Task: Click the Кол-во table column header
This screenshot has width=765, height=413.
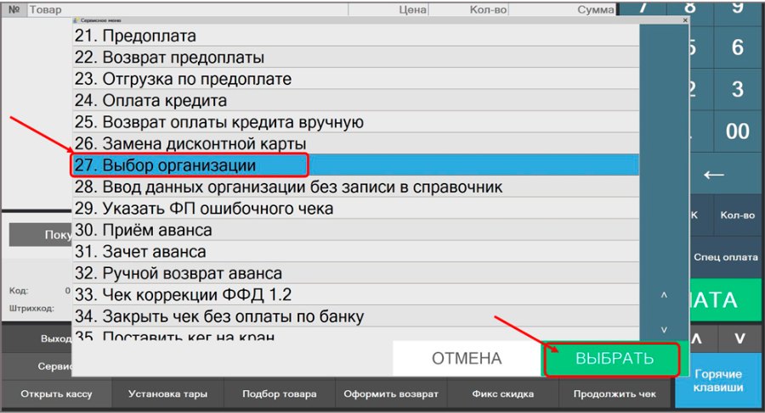Action: pos(468,9)
